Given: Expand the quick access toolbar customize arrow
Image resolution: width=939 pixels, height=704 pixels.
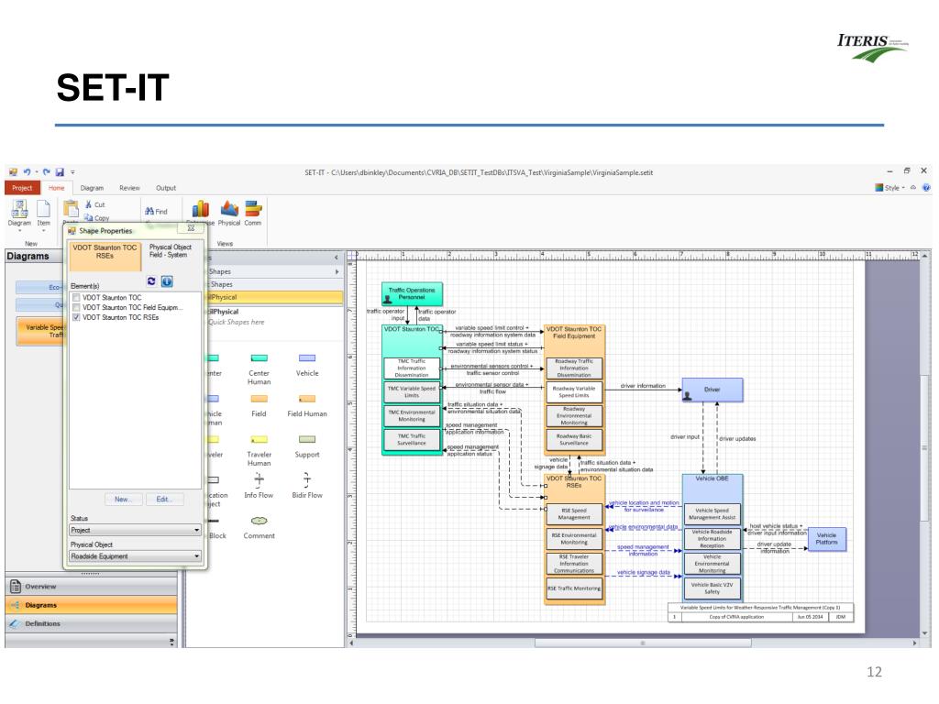Looking at the screenshot, I should pyautogui.click(x=72, y=172).
